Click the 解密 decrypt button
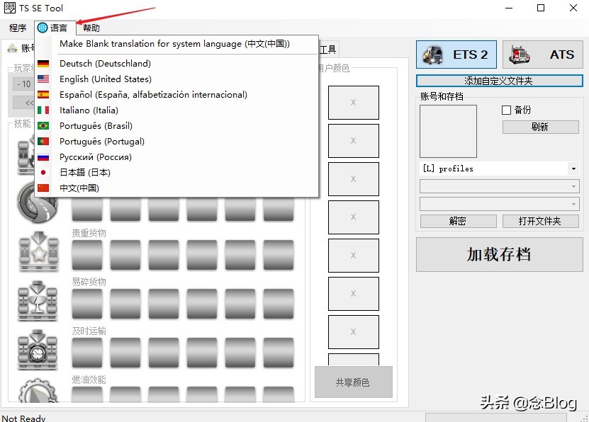The width and height of the screenshot is (589, 422). (457, 221)
